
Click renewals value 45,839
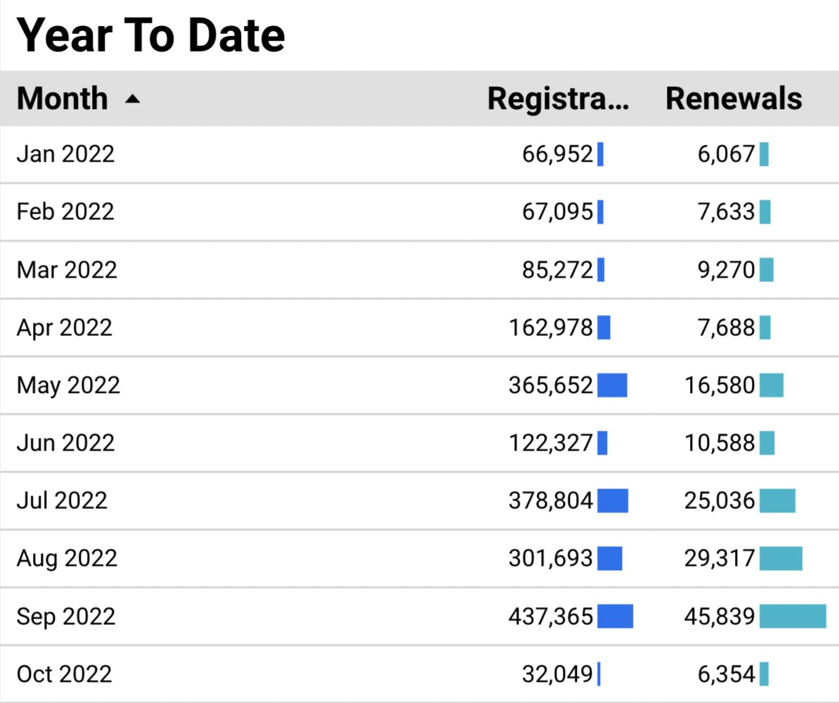(720, 617)
